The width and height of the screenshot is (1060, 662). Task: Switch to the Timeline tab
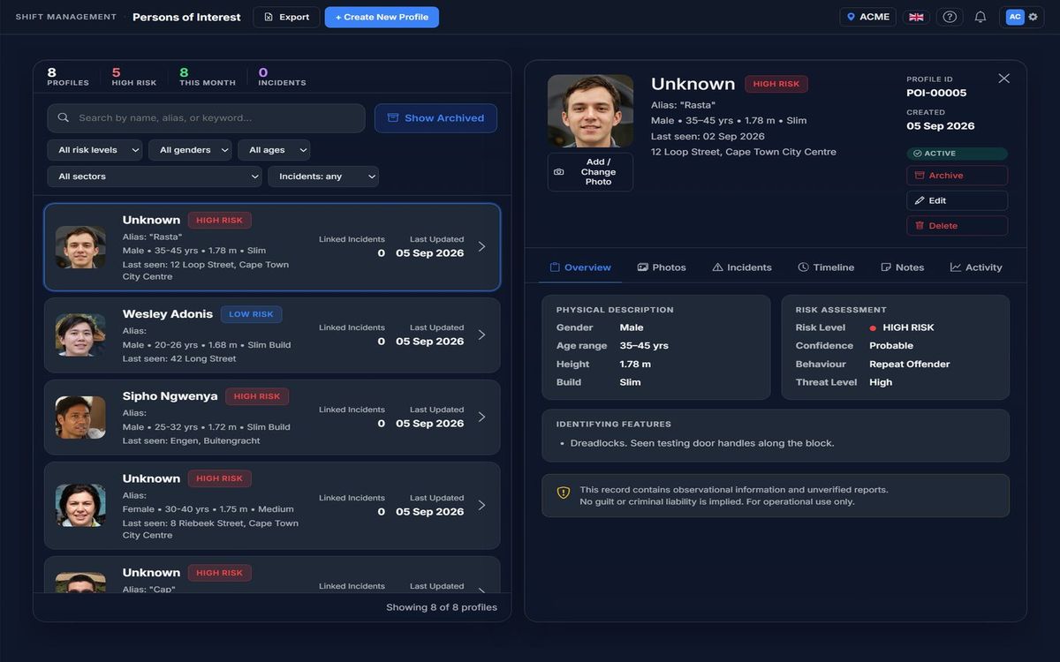click(x=826, y=267)
